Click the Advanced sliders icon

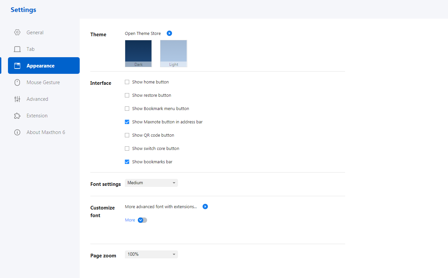(17, 99)
